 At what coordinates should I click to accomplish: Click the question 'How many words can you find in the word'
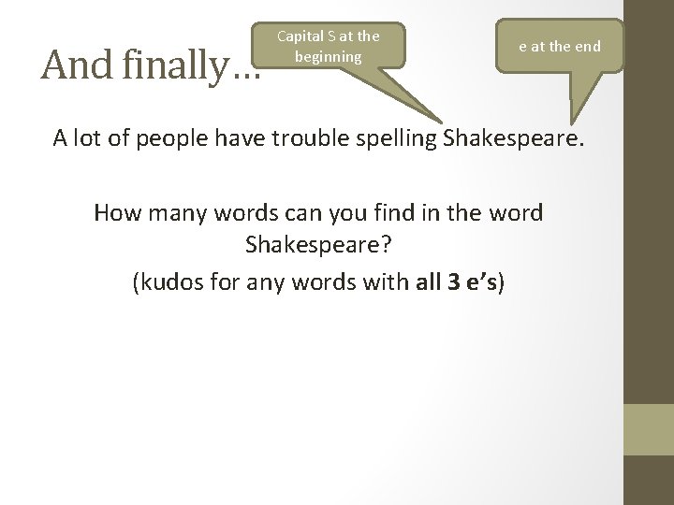318,213
